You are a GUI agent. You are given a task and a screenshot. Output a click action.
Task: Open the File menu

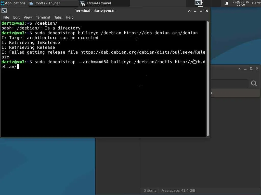[6, 17]
